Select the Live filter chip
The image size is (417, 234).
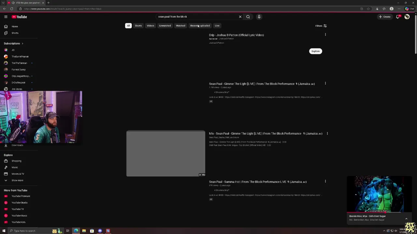[217, 26]
